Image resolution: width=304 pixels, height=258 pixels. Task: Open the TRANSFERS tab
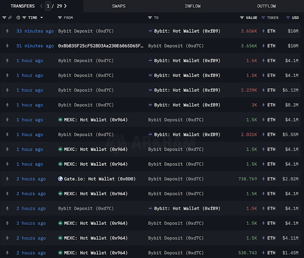point(22,6)
